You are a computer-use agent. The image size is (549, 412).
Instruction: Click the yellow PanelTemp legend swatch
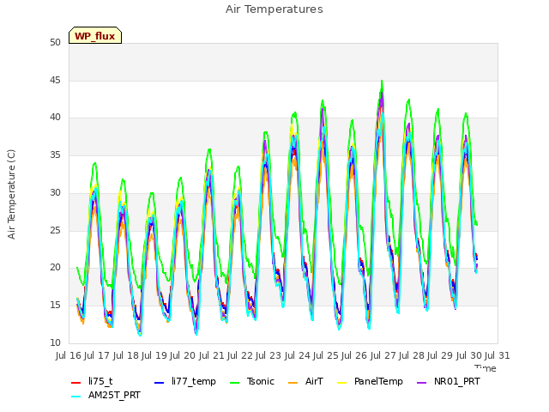(x=342, y=383)
